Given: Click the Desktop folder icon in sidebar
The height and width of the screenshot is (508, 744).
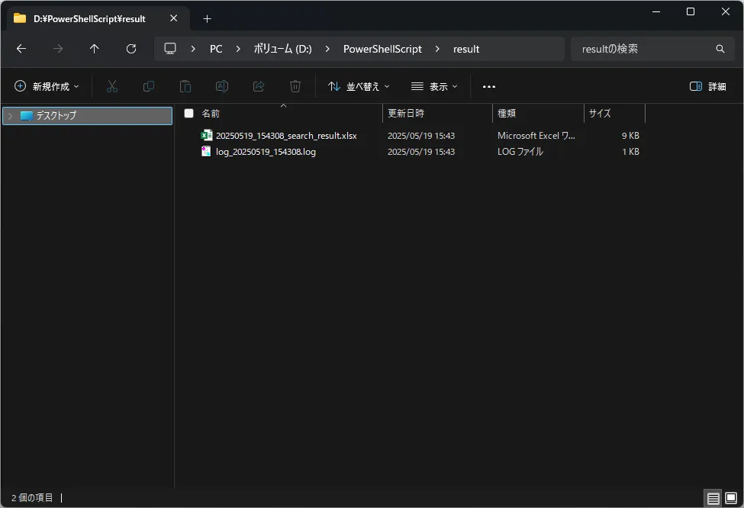Looking at the screenshot, I should coord(27,116).
